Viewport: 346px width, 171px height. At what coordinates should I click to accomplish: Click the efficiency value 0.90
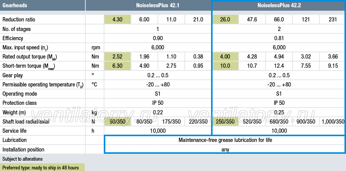pyautogui.click(x=158, y=38)
